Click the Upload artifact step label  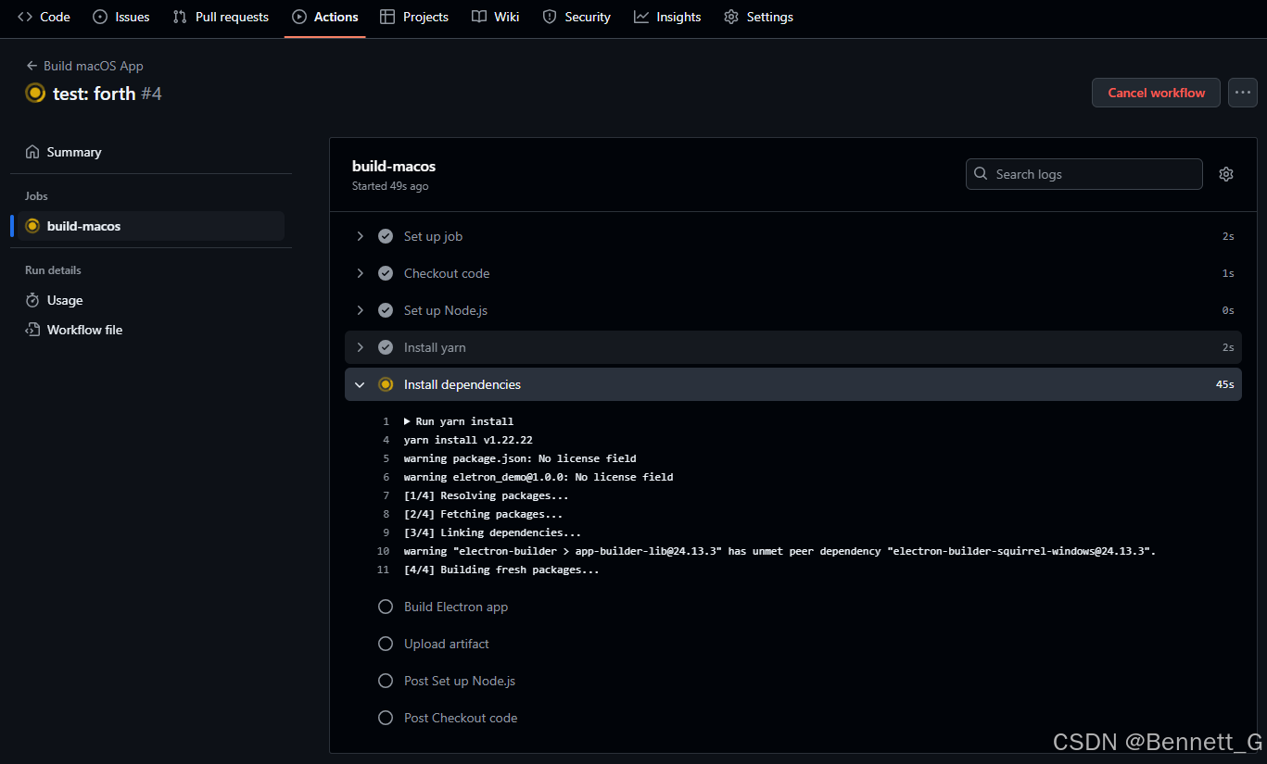pyautogui.click(x=447, y=644)
